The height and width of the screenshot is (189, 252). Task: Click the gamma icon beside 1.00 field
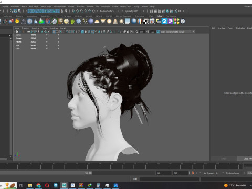click(x=148, y=31)
